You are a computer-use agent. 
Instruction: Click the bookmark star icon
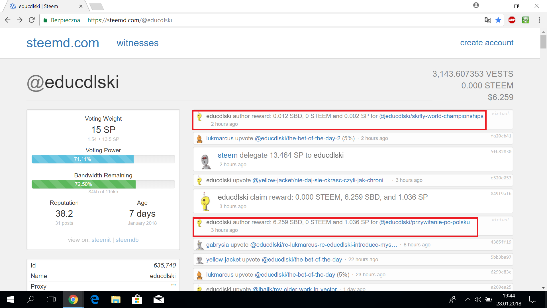point(498,20)
